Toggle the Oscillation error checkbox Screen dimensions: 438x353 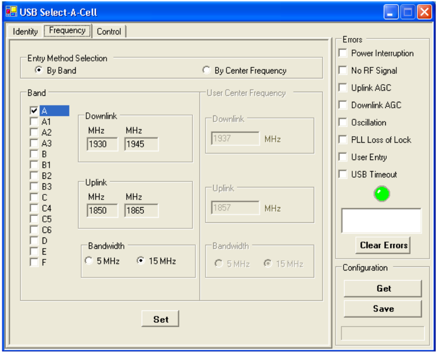click(343, 122)
